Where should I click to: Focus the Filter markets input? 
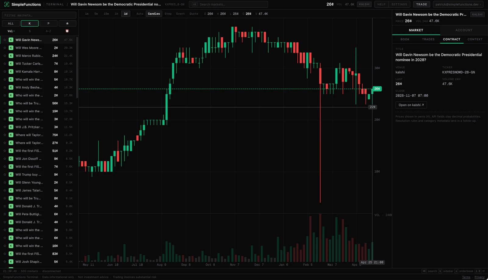tap(39, 15)
